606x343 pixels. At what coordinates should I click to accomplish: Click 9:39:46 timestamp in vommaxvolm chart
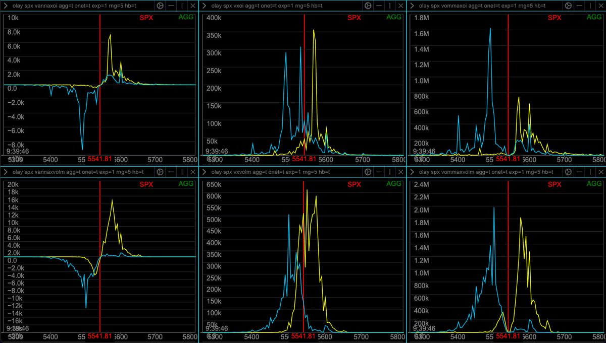tap(424, 328)
